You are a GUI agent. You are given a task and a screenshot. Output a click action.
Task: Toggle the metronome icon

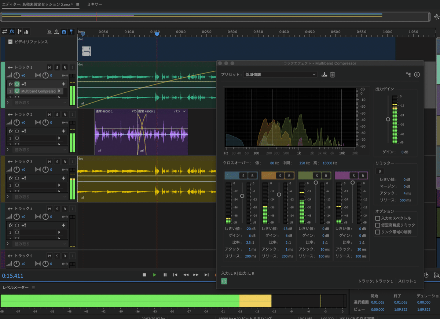[x=50, y=32]
